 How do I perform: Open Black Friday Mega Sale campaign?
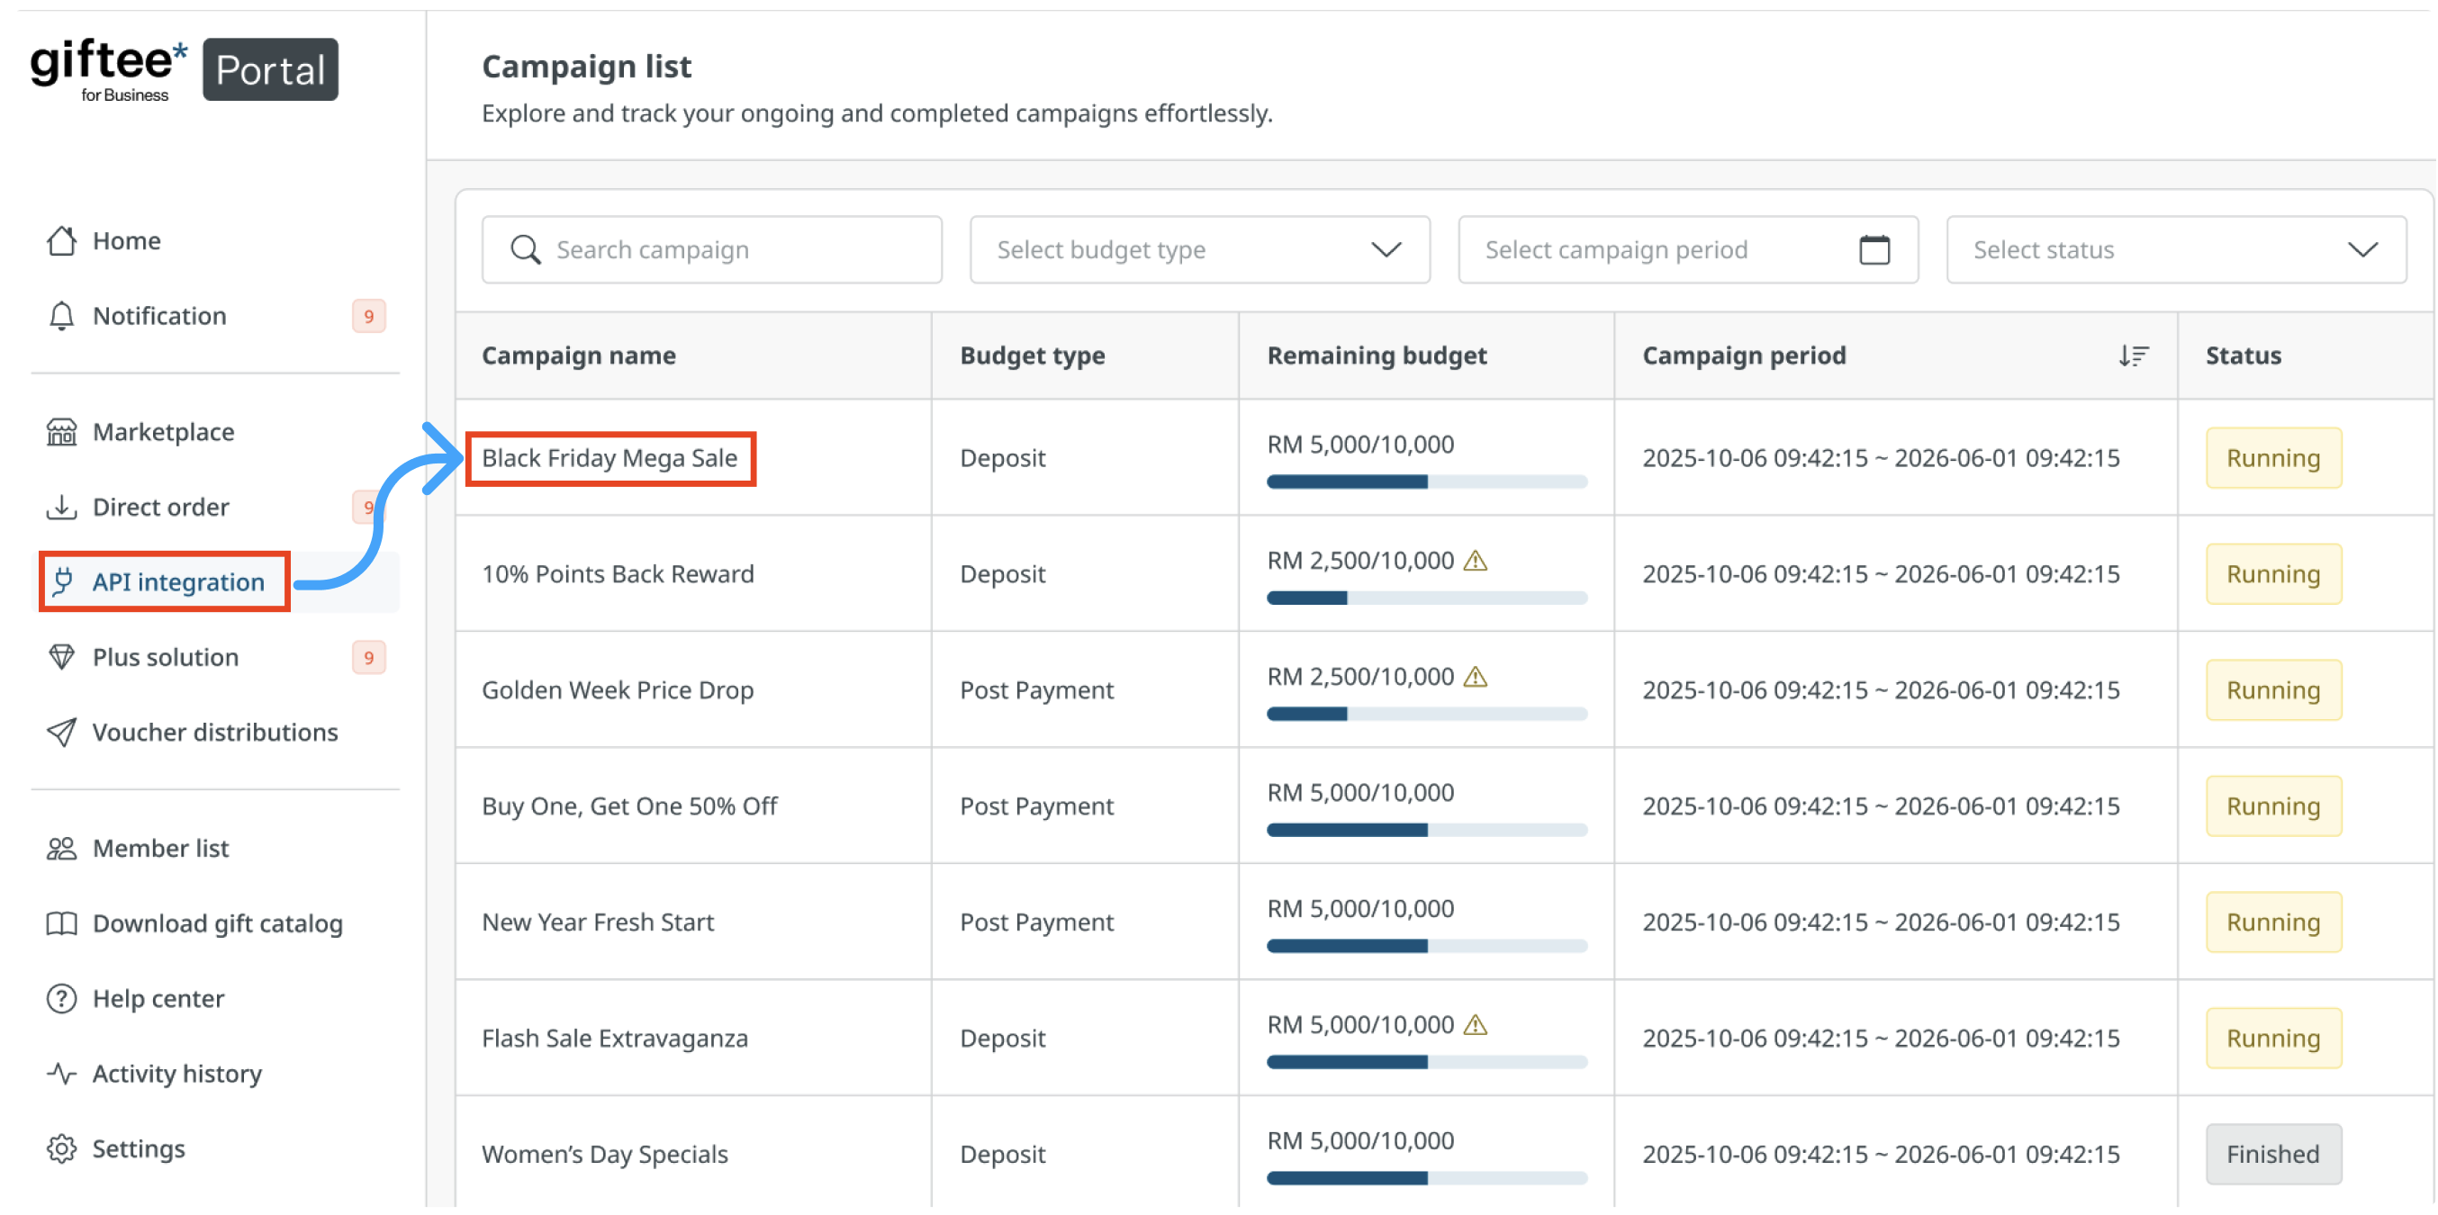point(609,459)
